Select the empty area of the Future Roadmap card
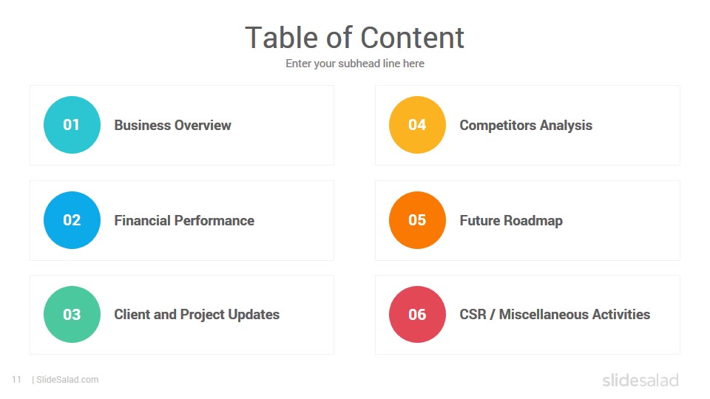 (621, 221)
